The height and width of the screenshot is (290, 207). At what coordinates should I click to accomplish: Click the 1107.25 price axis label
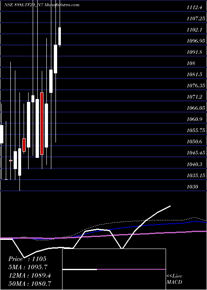[x=196, y=19]
